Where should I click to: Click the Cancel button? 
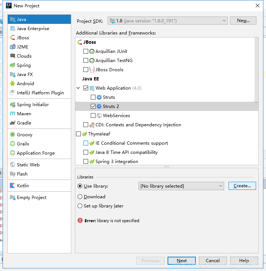(x=213, y=261)
